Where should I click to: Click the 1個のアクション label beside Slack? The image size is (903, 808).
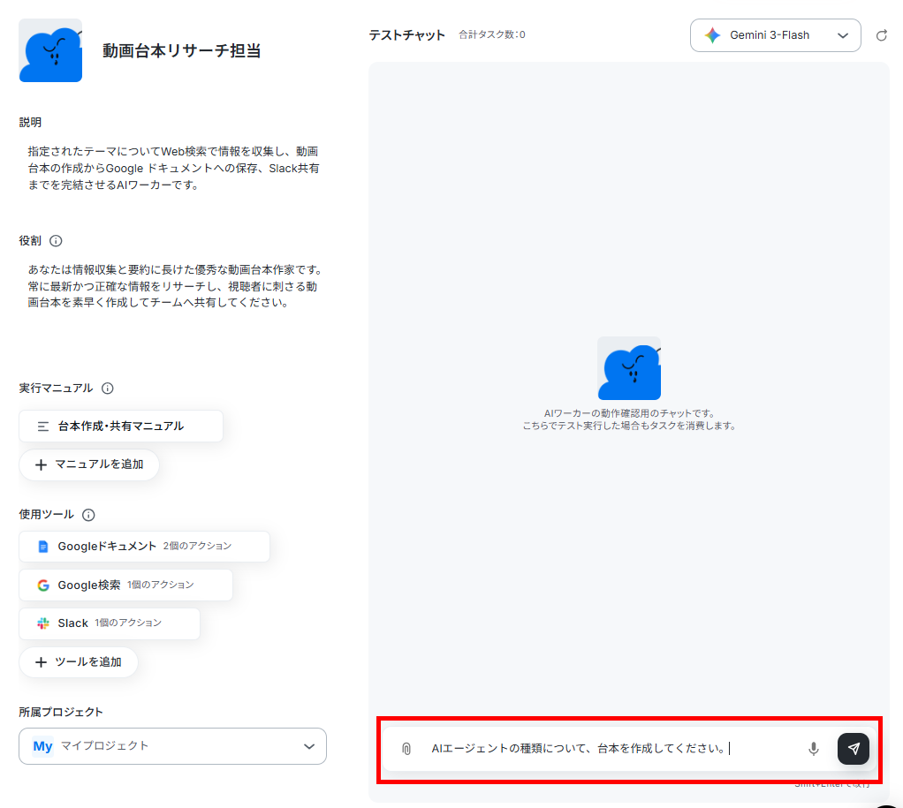click(128, 623)
